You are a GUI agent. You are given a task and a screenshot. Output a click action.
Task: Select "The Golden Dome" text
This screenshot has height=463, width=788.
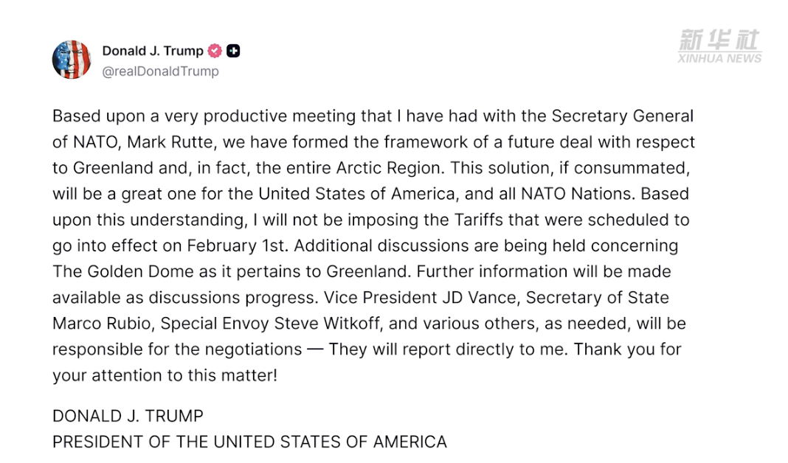pos(111,271)
